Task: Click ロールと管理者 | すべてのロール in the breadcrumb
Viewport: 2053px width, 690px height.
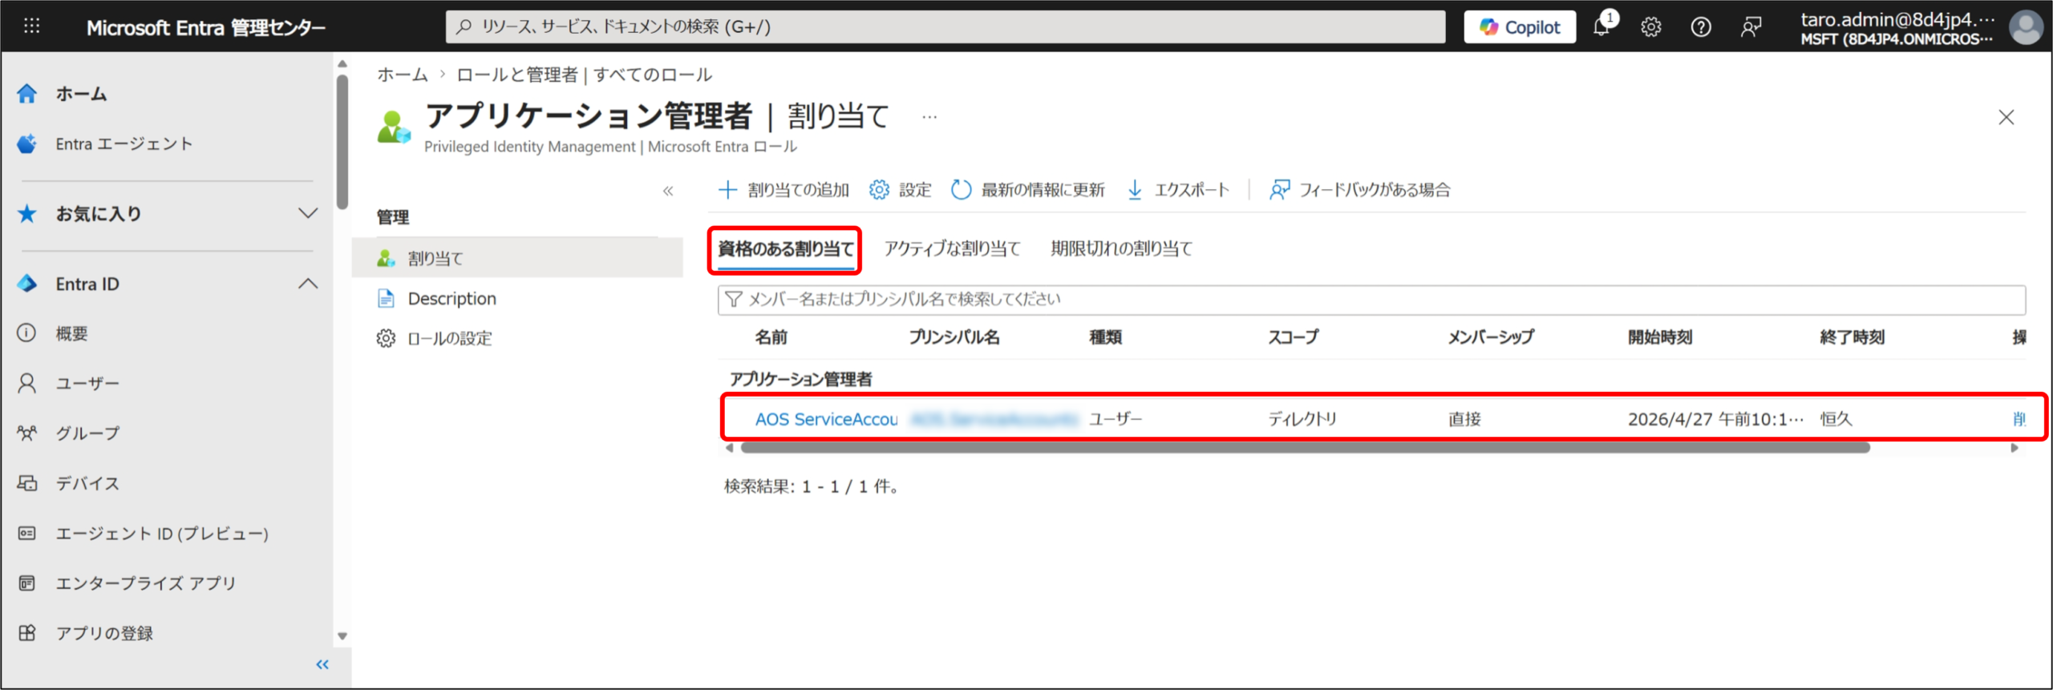Action: 584,75
